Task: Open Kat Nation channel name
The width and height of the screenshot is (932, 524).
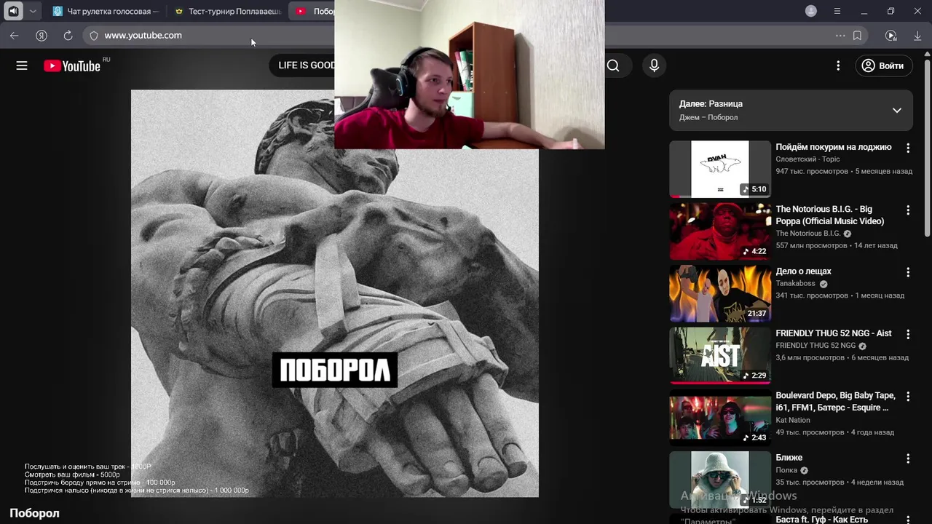Action: (x=793, y=420)
